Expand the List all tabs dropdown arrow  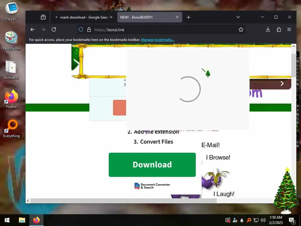(x=238, y=17)
